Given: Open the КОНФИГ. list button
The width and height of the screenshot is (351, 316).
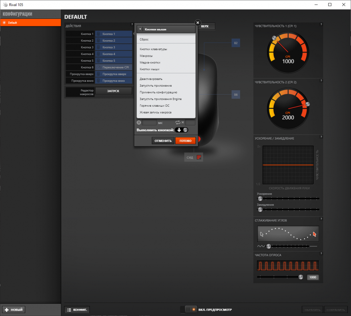Looking at the screenshot, I should tap(77, 310).
